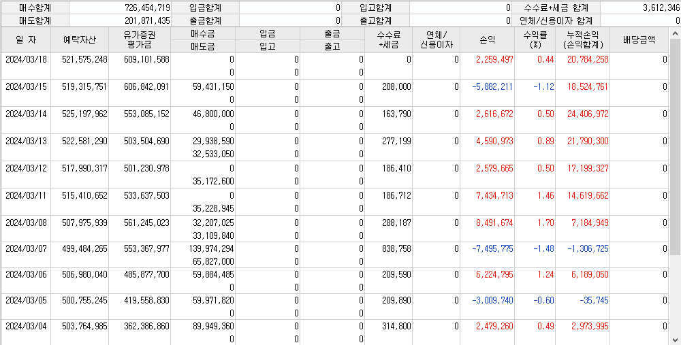Click the 매도금 column header
This screenshot has height=345, width=681.
[203, 46]
